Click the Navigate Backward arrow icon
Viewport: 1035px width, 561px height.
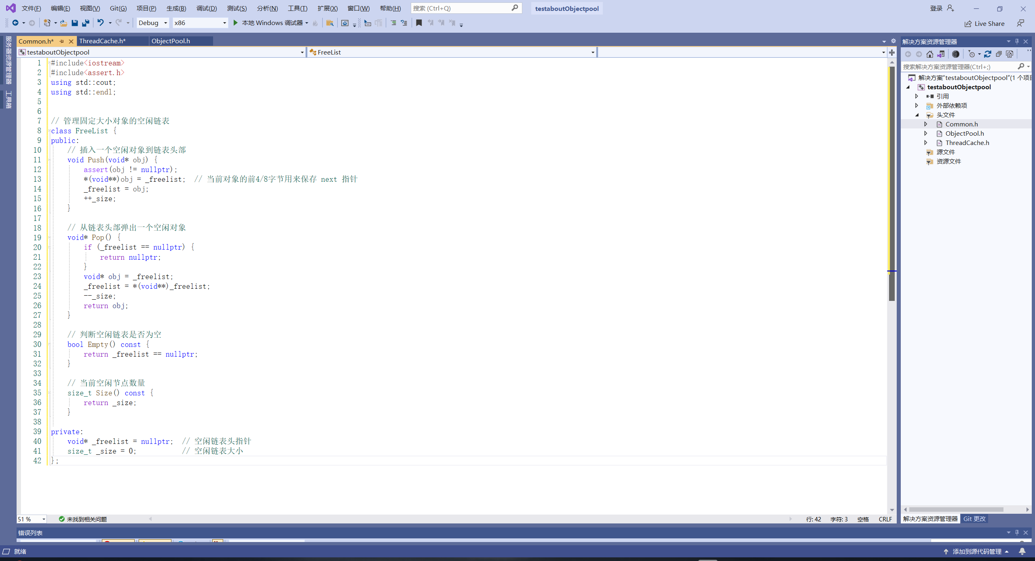click(16, 23)
